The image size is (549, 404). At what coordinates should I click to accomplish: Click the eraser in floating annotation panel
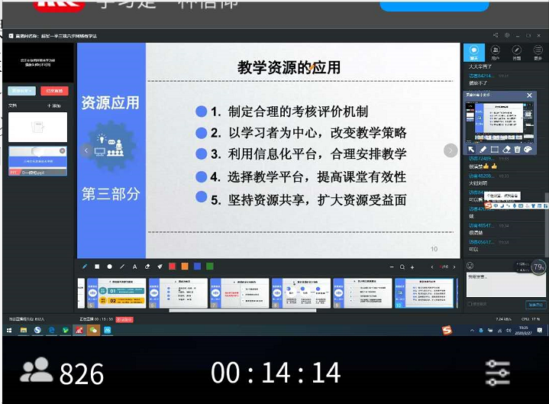pyautogui.click(x=506, y=149)
